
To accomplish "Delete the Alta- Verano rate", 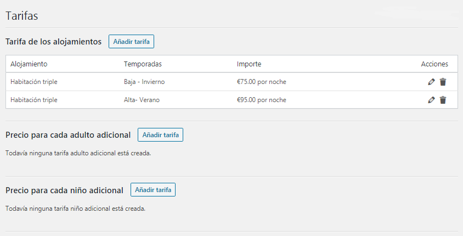I will (x=443, y=100).
